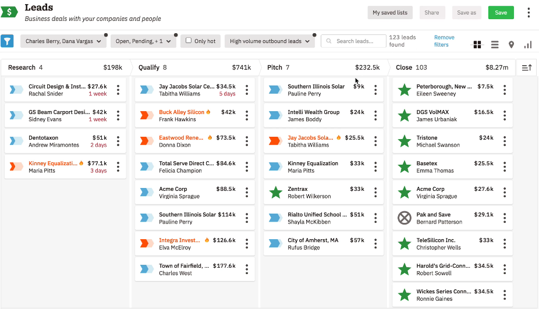539x309 pixels.
Task: Click the Kinney Equalization $33k lead title
Action: click(313, 164)
